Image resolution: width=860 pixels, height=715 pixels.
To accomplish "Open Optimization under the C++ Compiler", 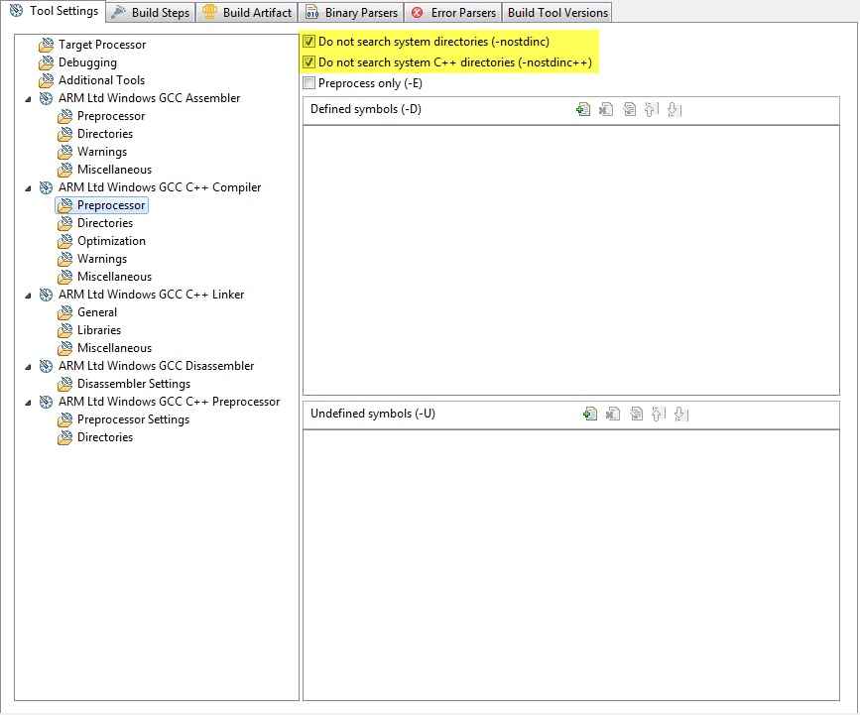I will [111, 241].
